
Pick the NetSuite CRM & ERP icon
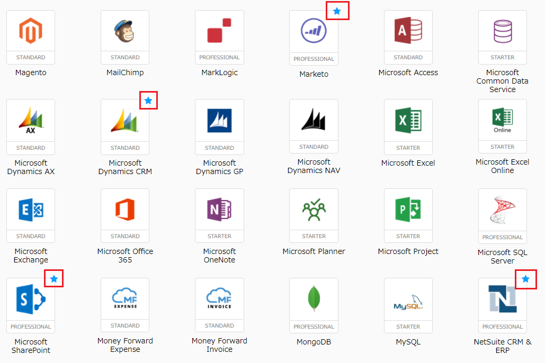tap(503, 299)
